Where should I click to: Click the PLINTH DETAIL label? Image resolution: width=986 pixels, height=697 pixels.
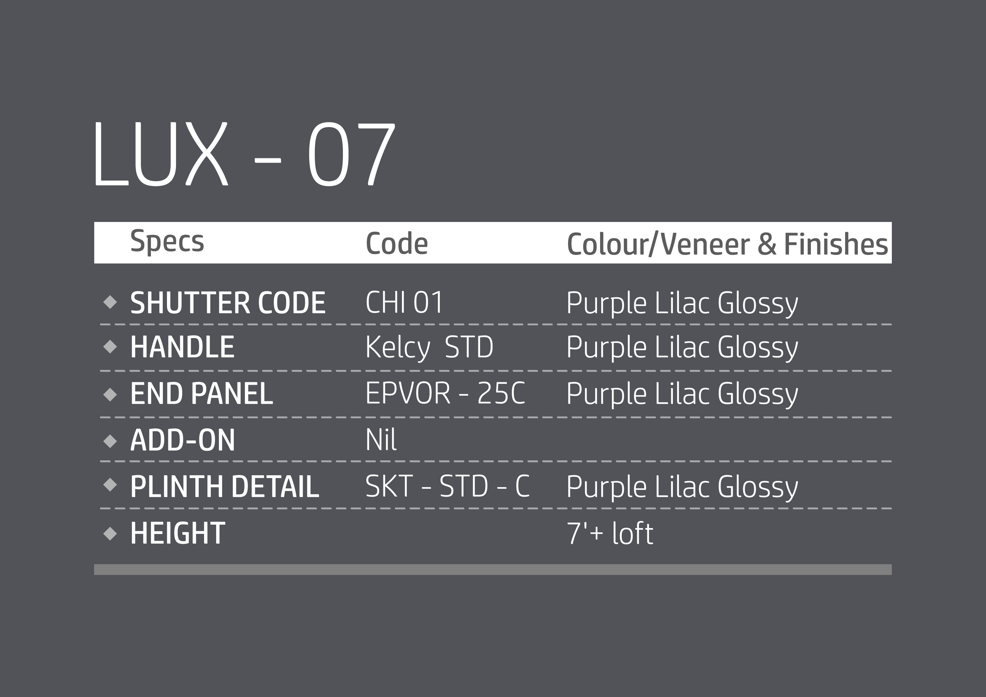(225, 487)
